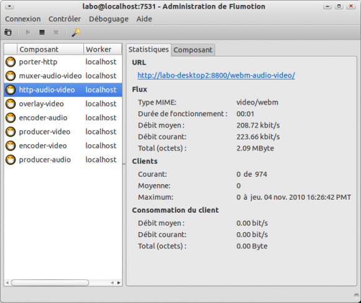Open the Aide menu
Screen dimensions: 361x303
(x=144, y=19)
